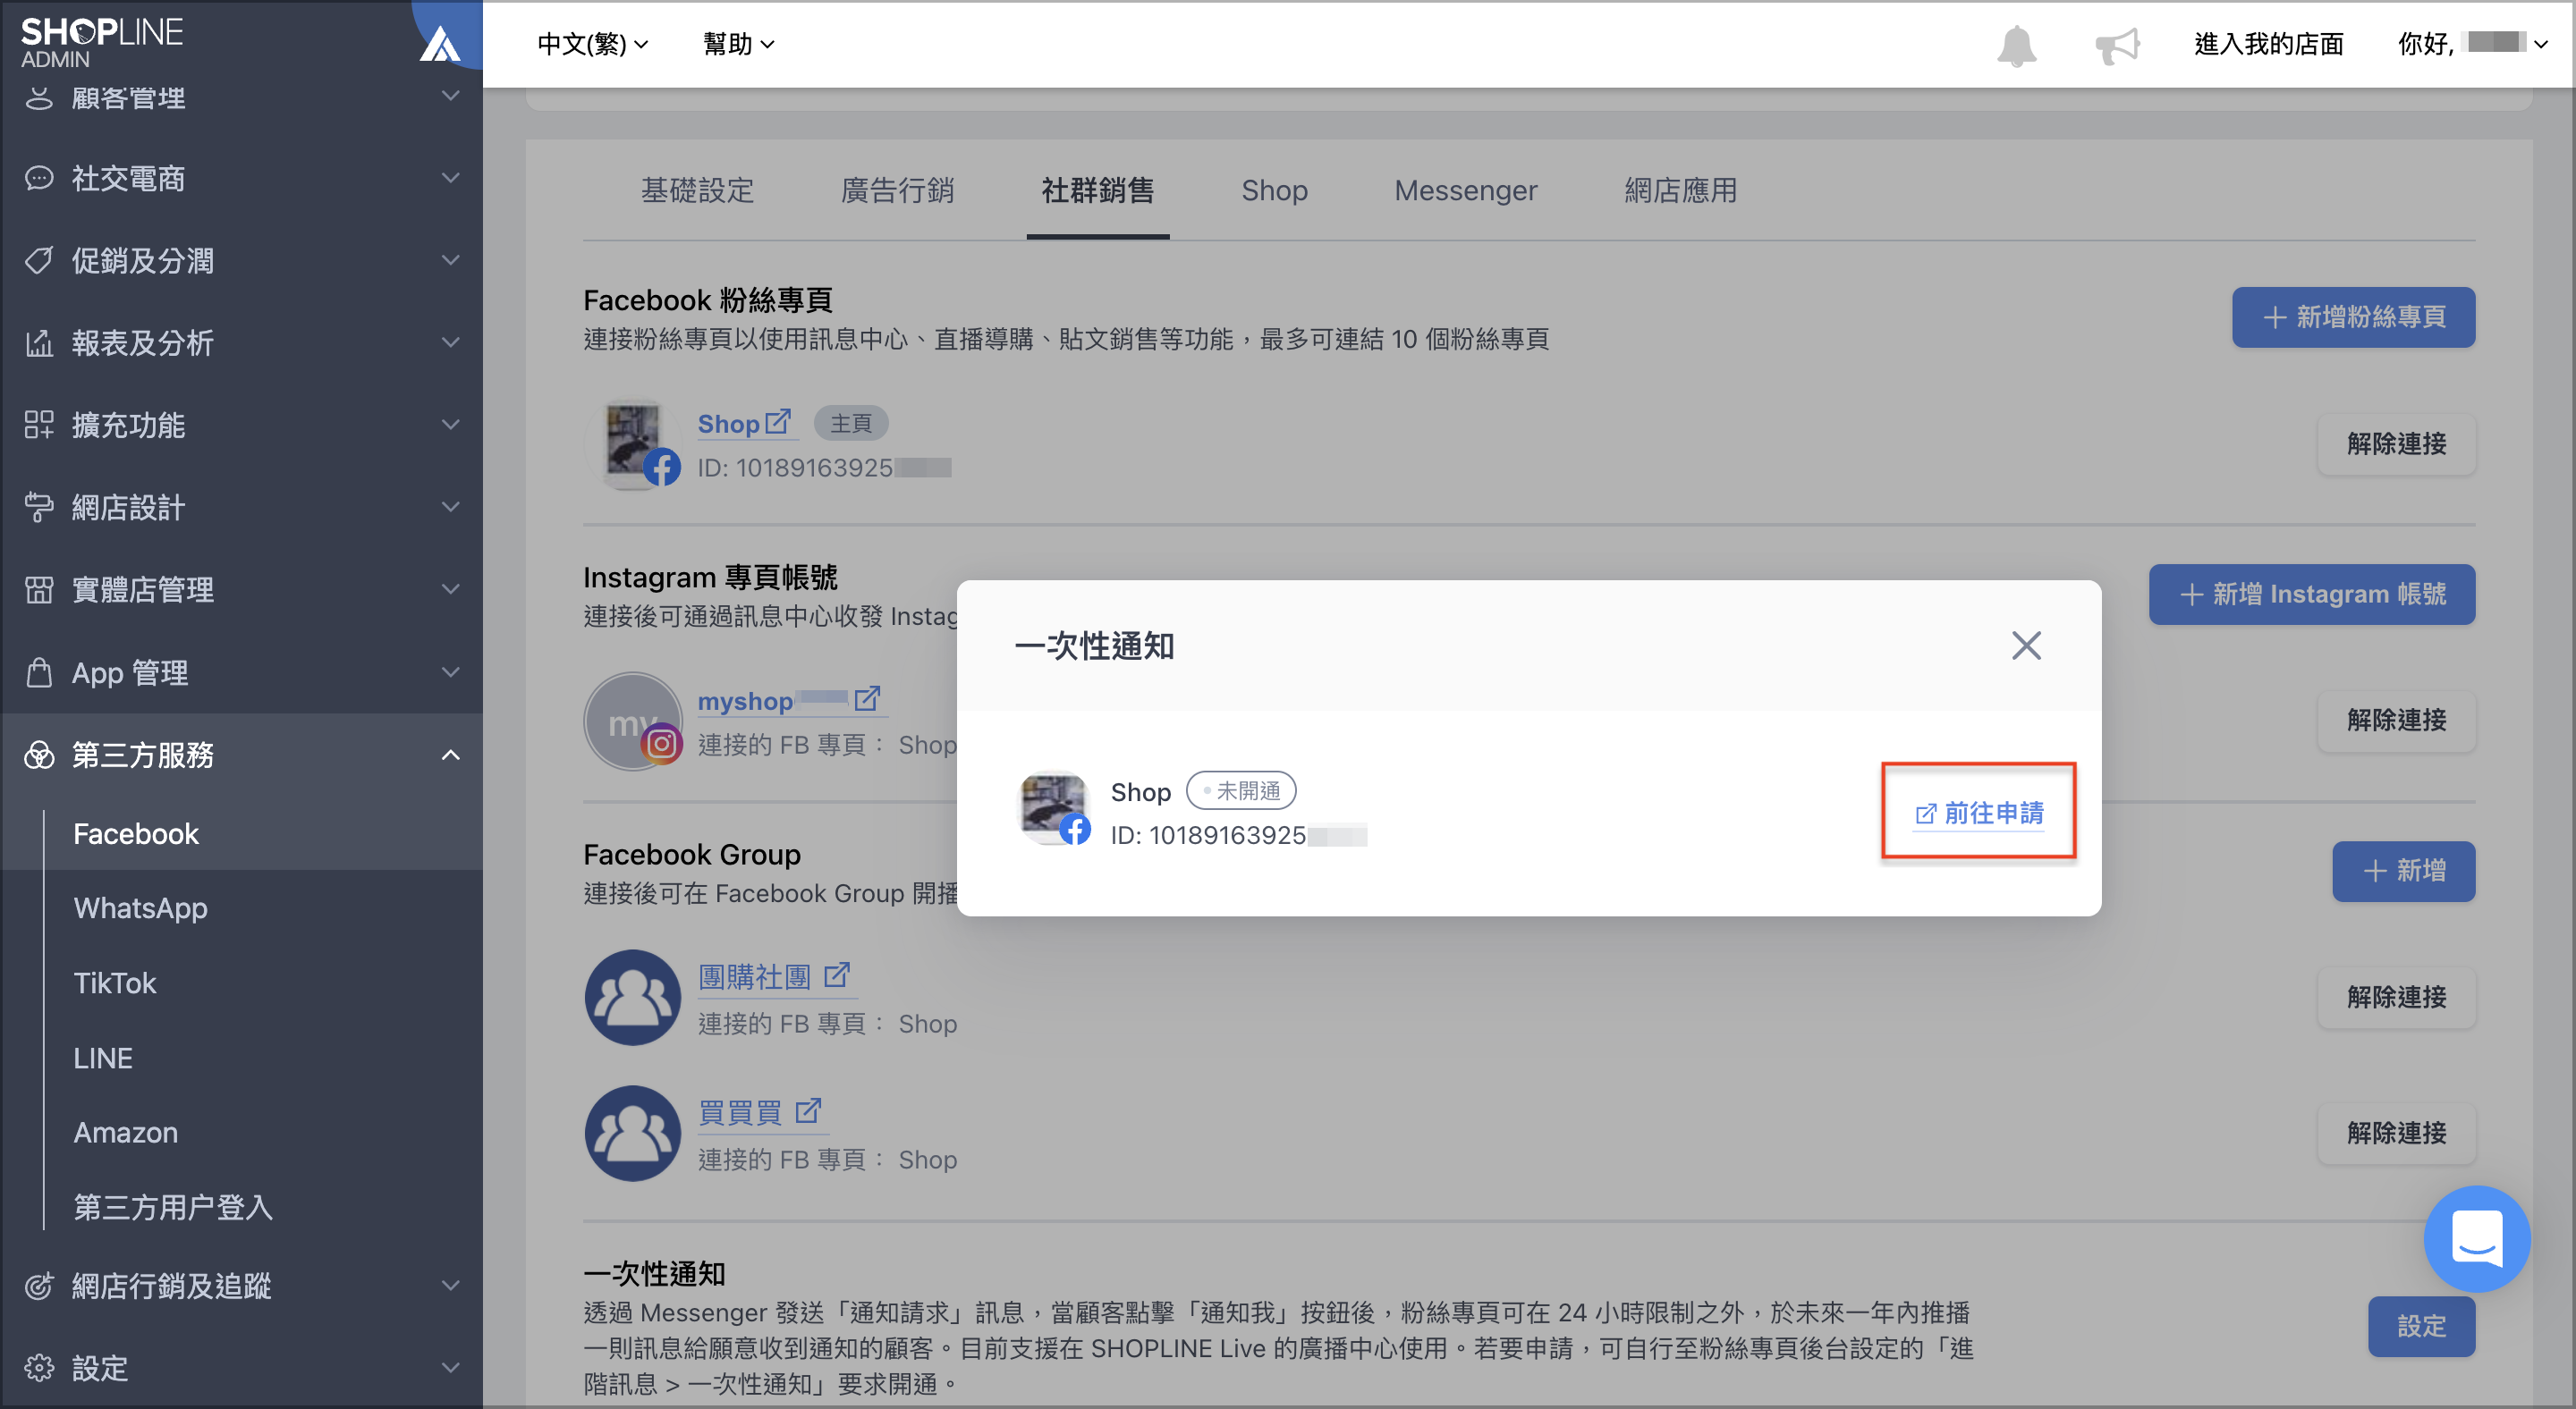The width and height of the screenshot is (2576, 1409).
Task: Click the 擴充功能 grid icon
Action: click(x=39, y=425)
